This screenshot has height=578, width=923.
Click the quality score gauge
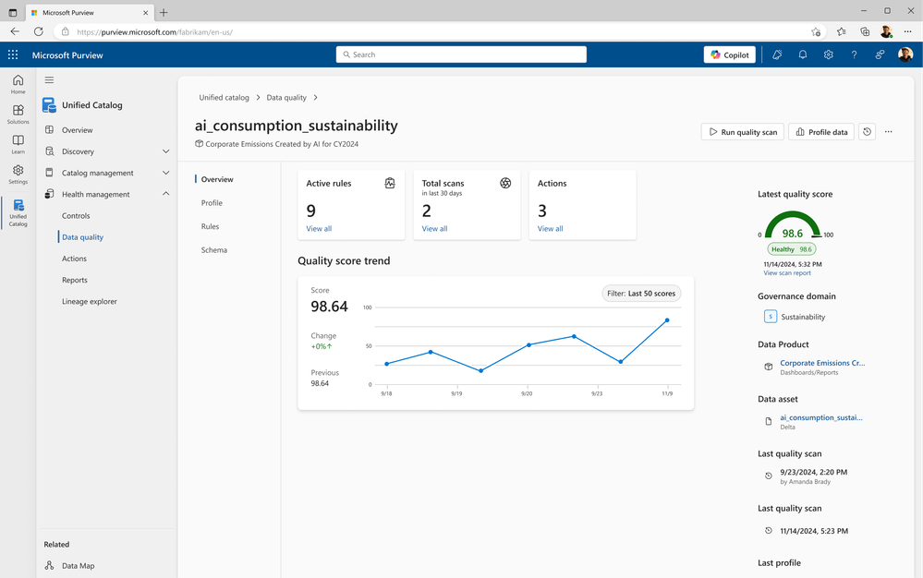(x=793, y=226)
